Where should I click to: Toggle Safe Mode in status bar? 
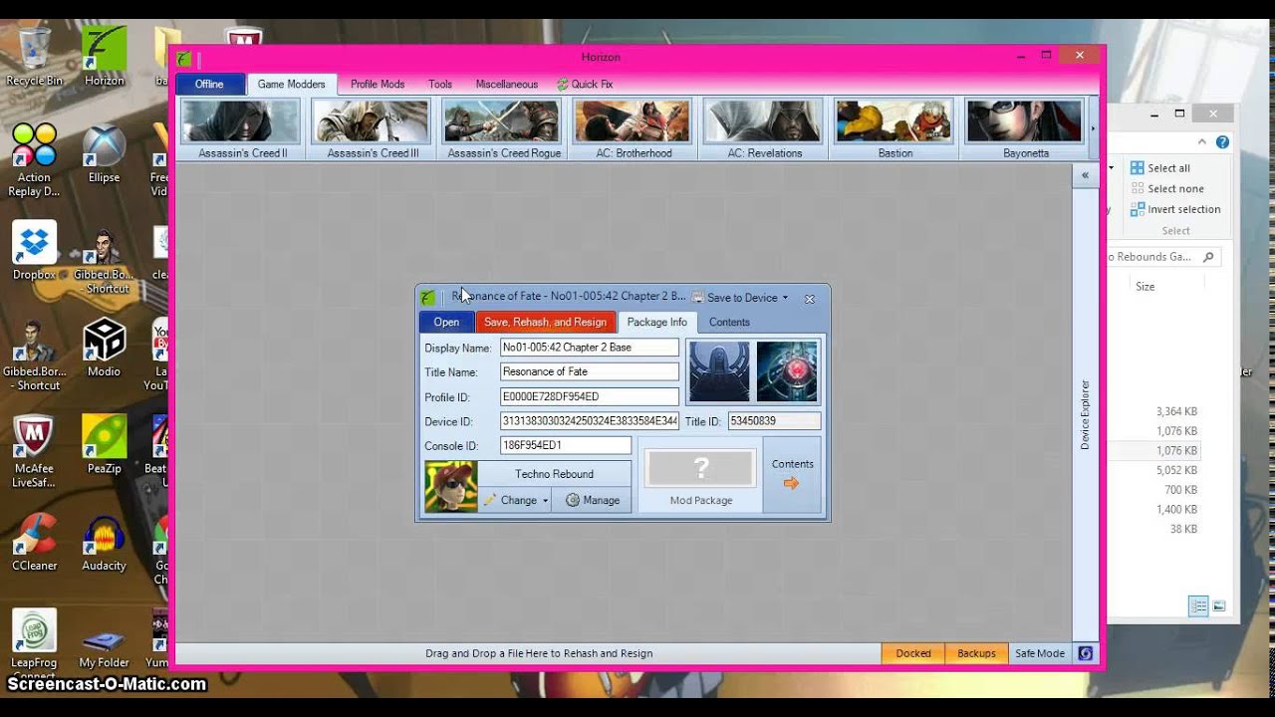pyautogui.click(x=1040, y=653)
